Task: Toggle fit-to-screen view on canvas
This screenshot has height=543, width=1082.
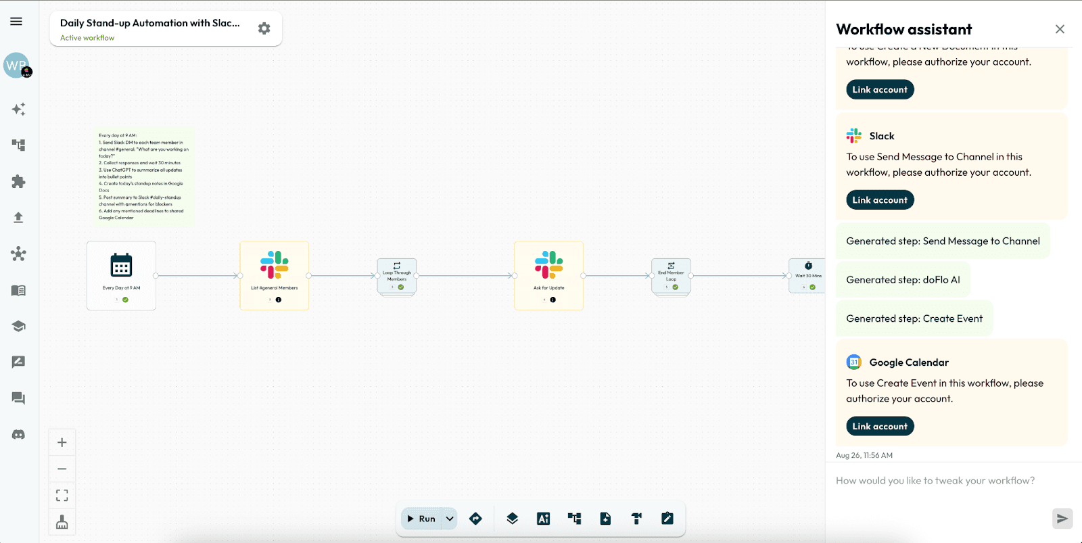Action: pos(62,496)
